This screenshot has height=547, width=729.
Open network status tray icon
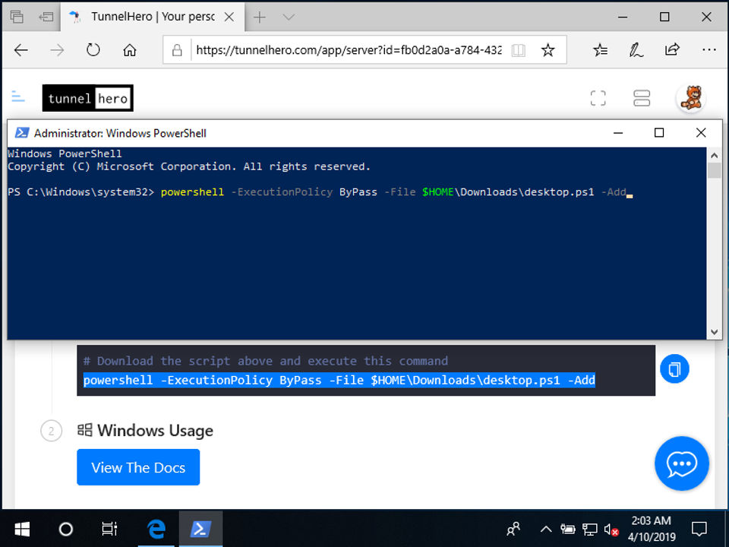click(589, 530)
